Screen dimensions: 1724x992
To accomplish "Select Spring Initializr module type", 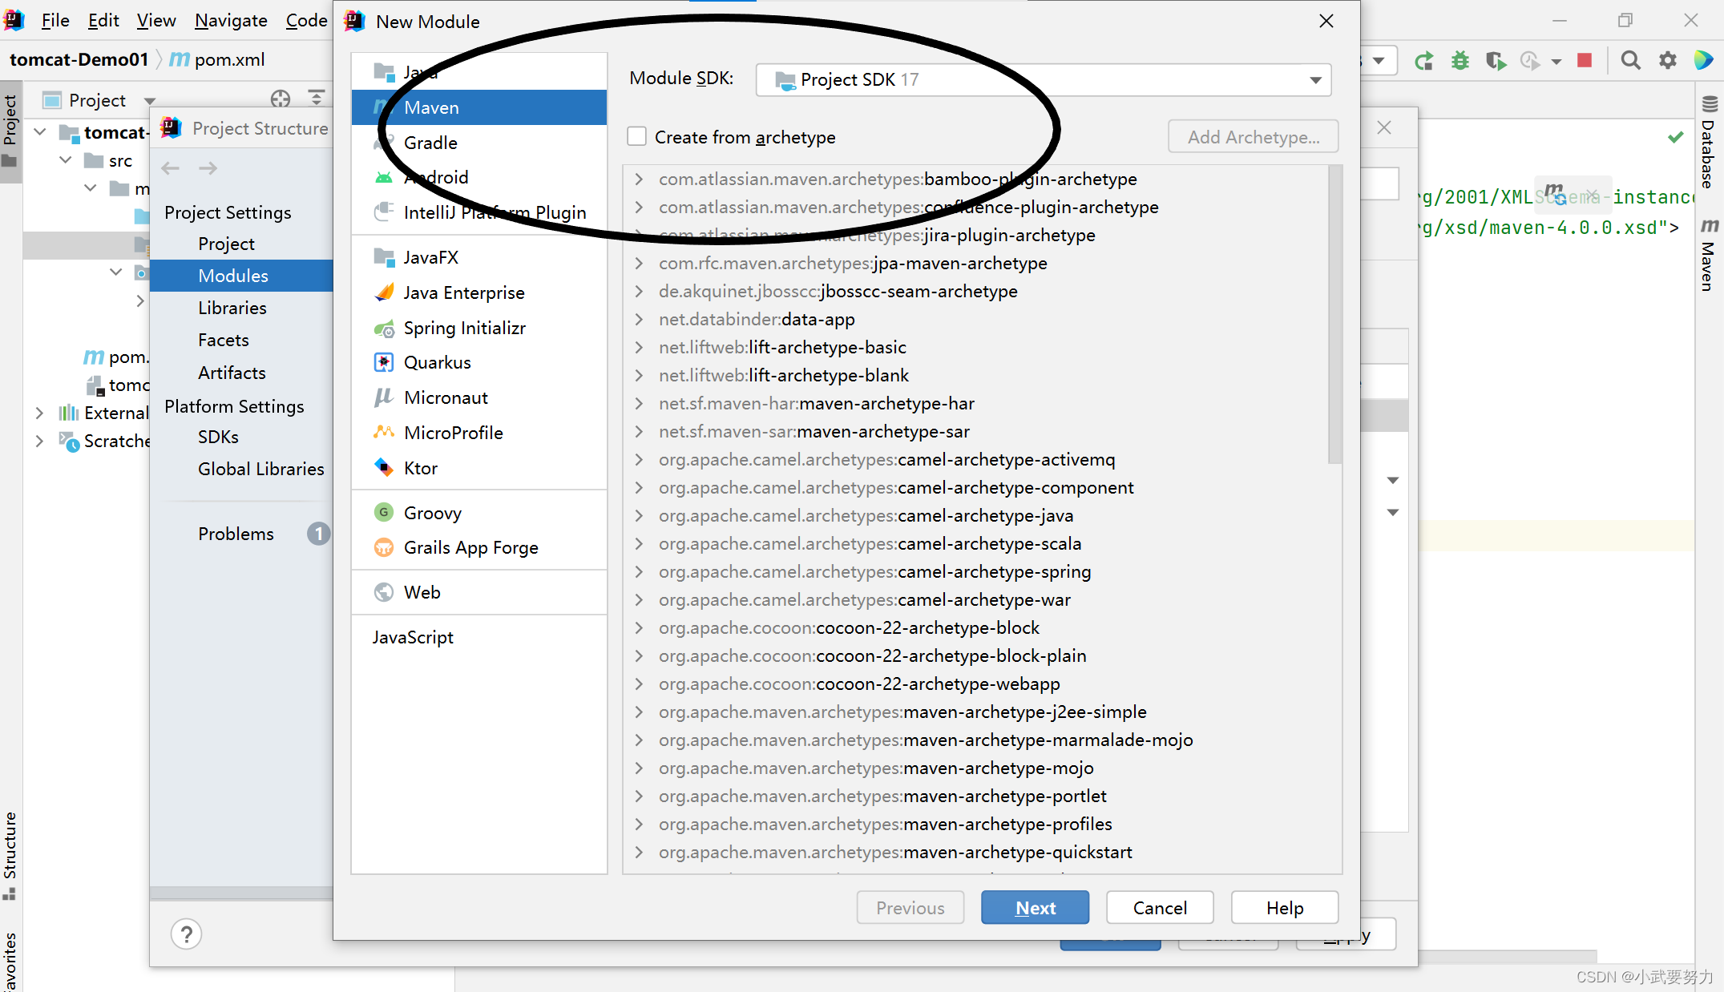I will pyautogui.click(x=464, y=328).
